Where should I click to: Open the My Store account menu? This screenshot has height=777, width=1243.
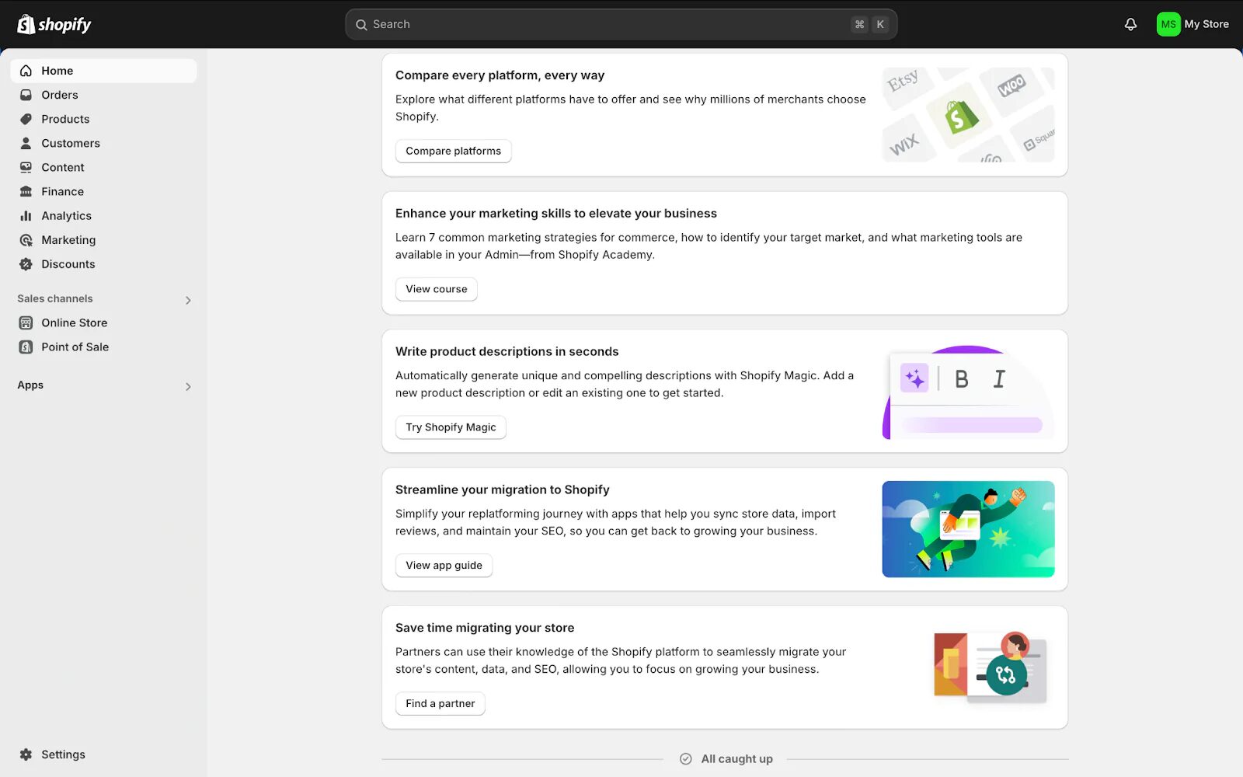pos(1193,24)
